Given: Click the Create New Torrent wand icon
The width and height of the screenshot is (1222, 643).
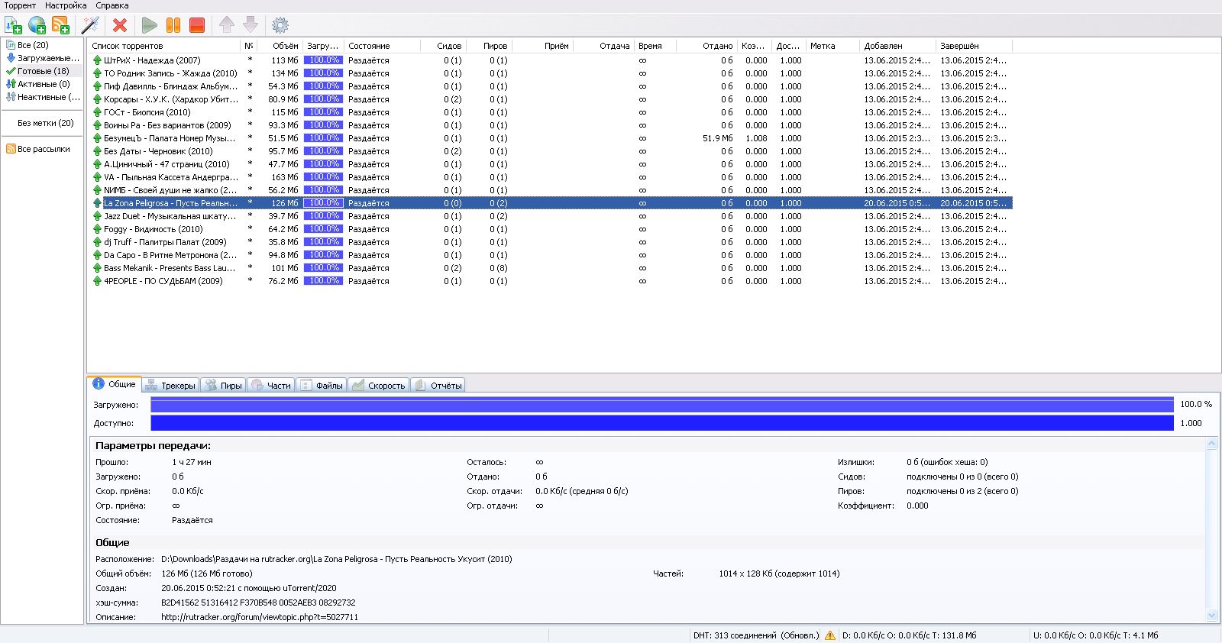Looking at the screenshot, I should pyautogui.click(x=90, y=25).
